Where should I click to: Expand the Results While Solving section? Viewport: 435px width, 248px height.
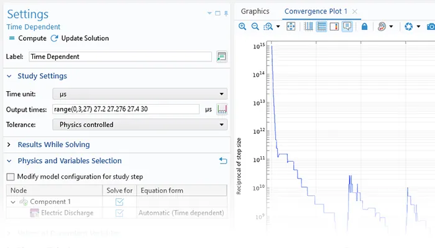pos(9,144)
